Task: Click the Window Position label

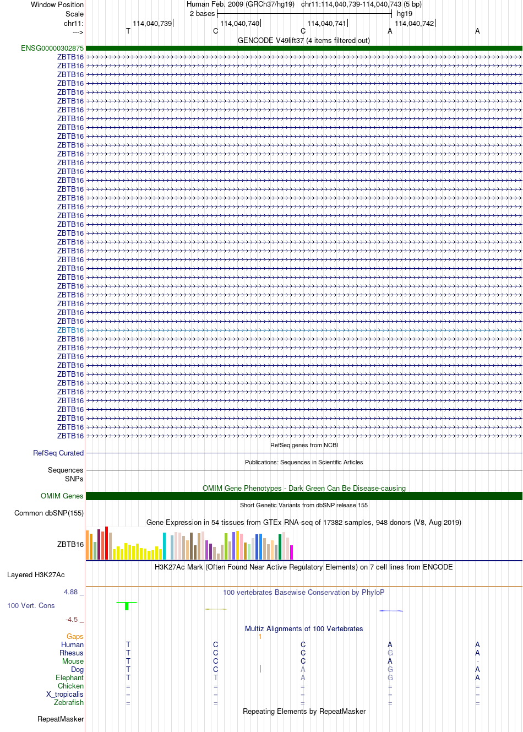Action: pos(57,5)
